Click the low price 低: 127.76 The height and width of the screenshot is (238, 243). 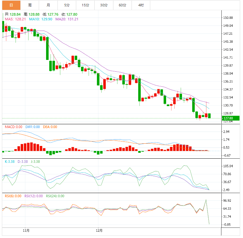pos(51,14)
